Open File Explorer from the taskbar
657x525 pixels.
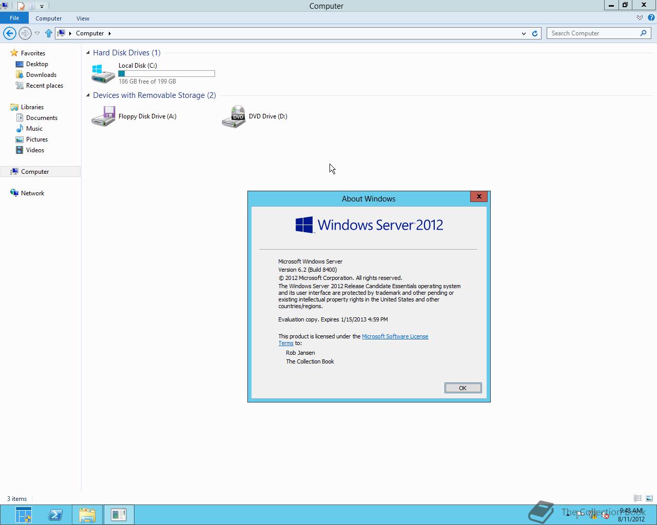click(87, 515)
